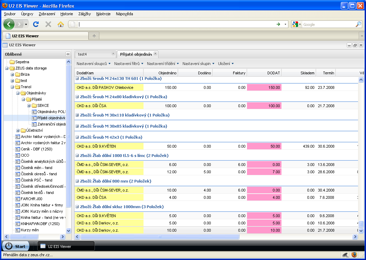The height and width of the screenshot is (260, 366).
Task: Collapse the Šroub M 24x80 kladívkový group
Action: pyautogui.click(x=77, y=97)
